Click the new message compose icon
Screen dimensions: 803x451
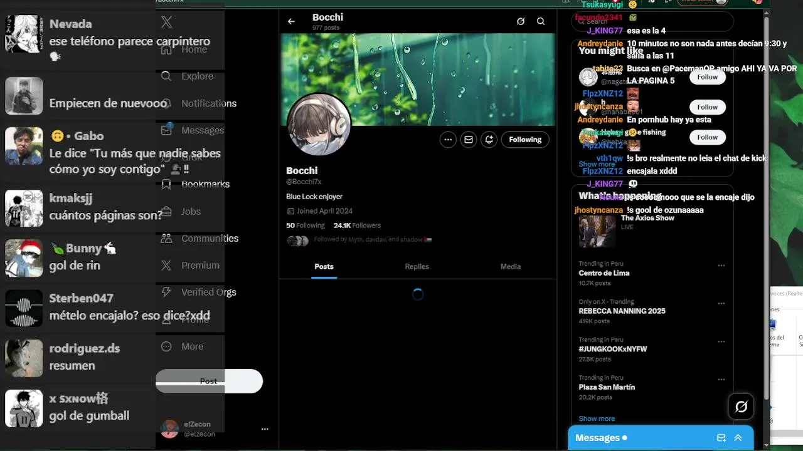[721, 438]
